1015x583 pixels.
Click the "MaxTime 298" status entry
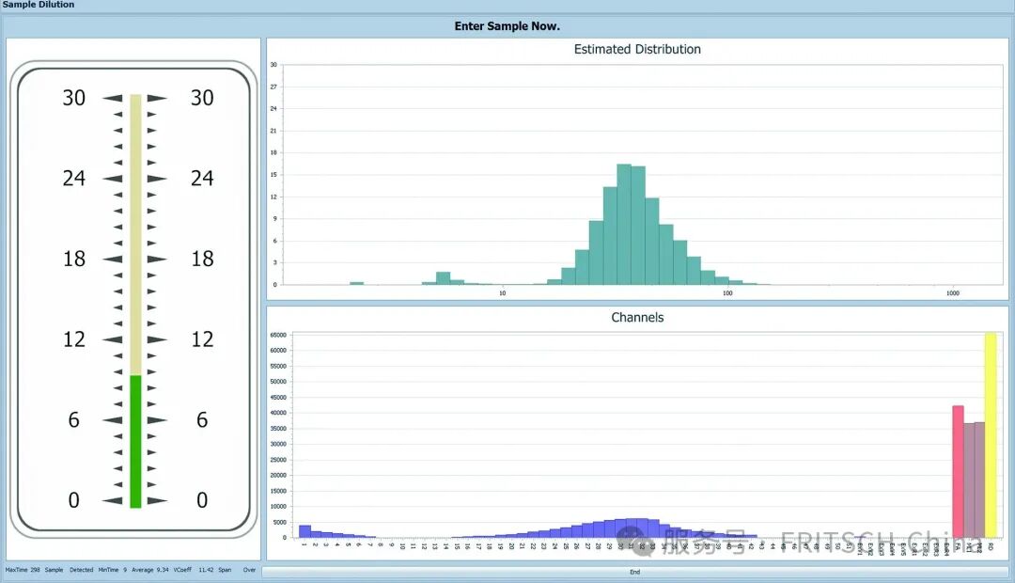coord(23,570)
